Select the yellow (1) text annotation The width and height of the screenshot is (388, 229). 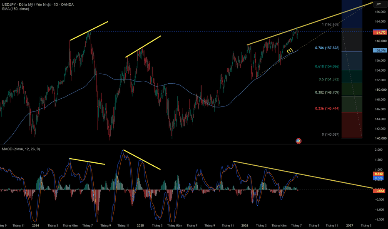290,50
